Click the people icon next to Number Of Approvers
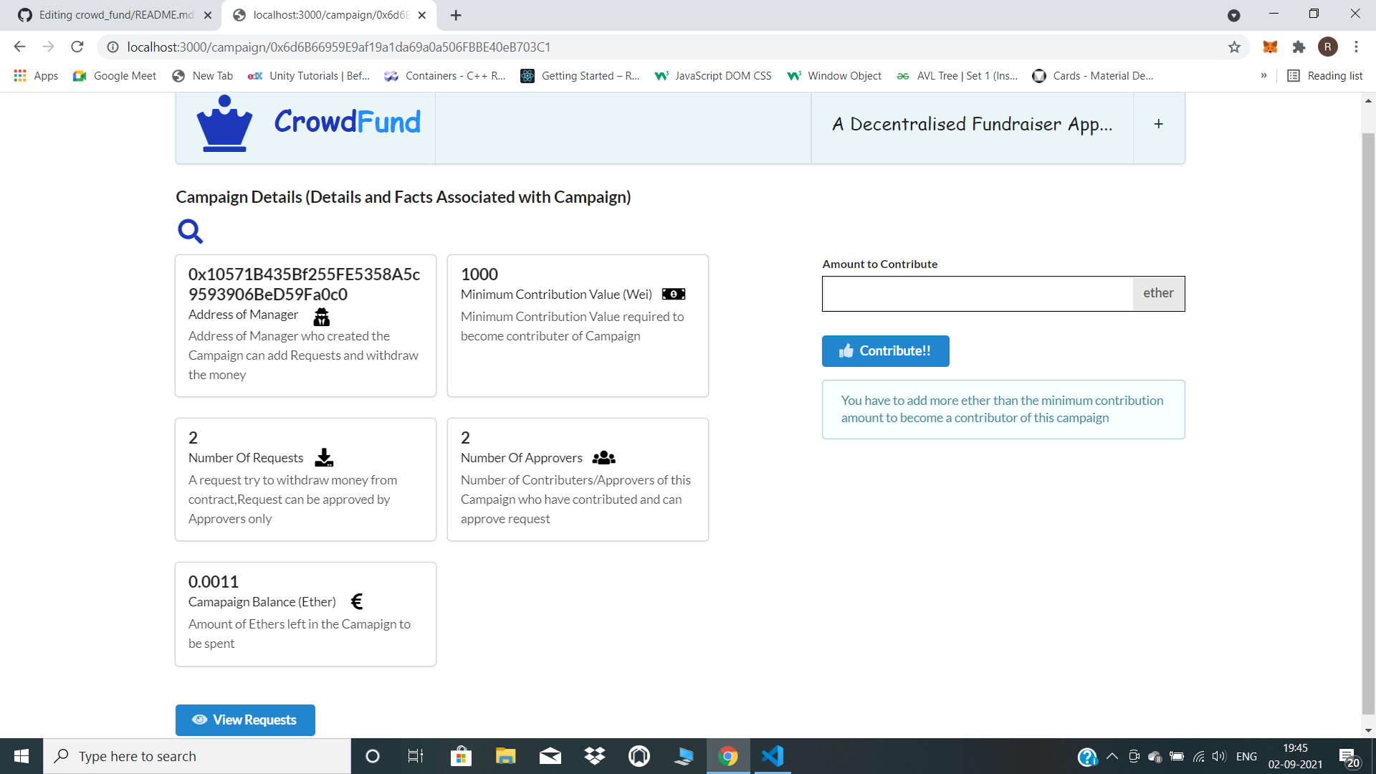This screenshot has height=774, width=1376. coord(603,457)
